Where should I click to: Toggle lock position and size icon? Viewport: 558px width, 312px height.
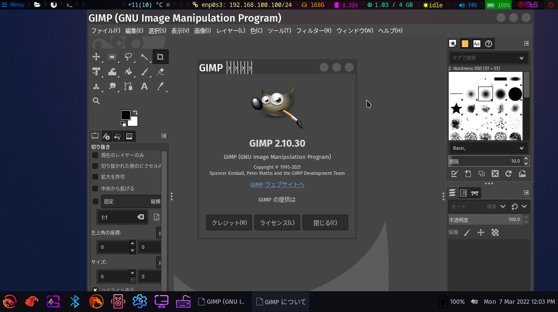click(481, 232)
